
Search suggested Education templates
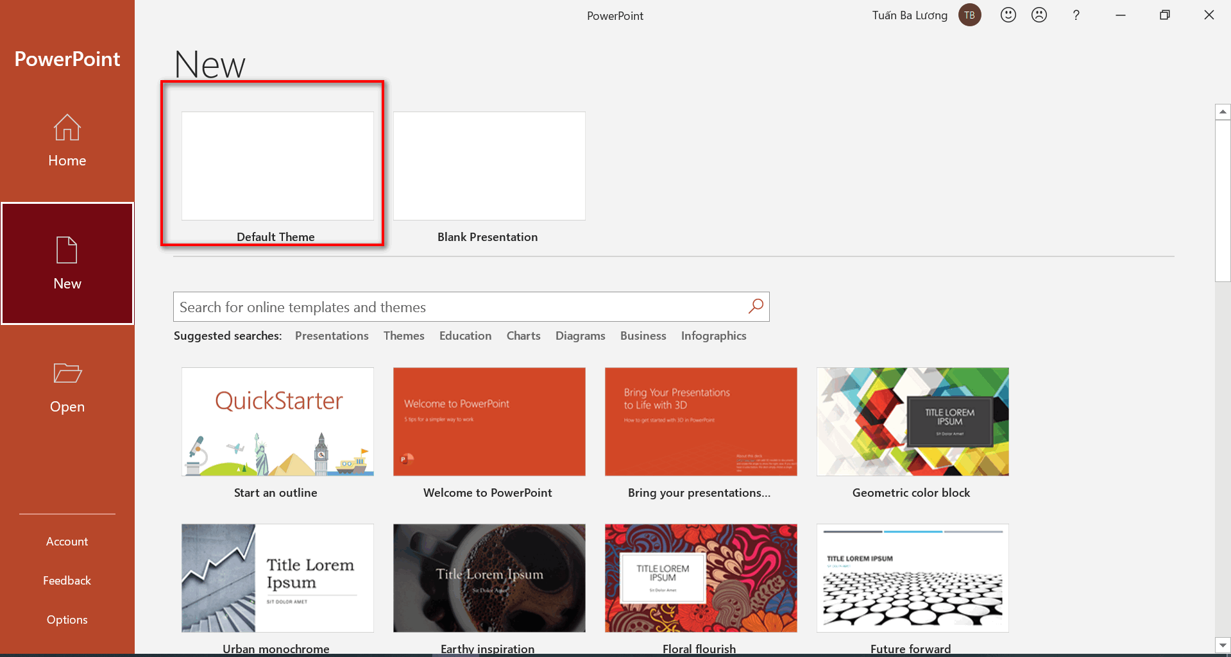pos(465,336)
